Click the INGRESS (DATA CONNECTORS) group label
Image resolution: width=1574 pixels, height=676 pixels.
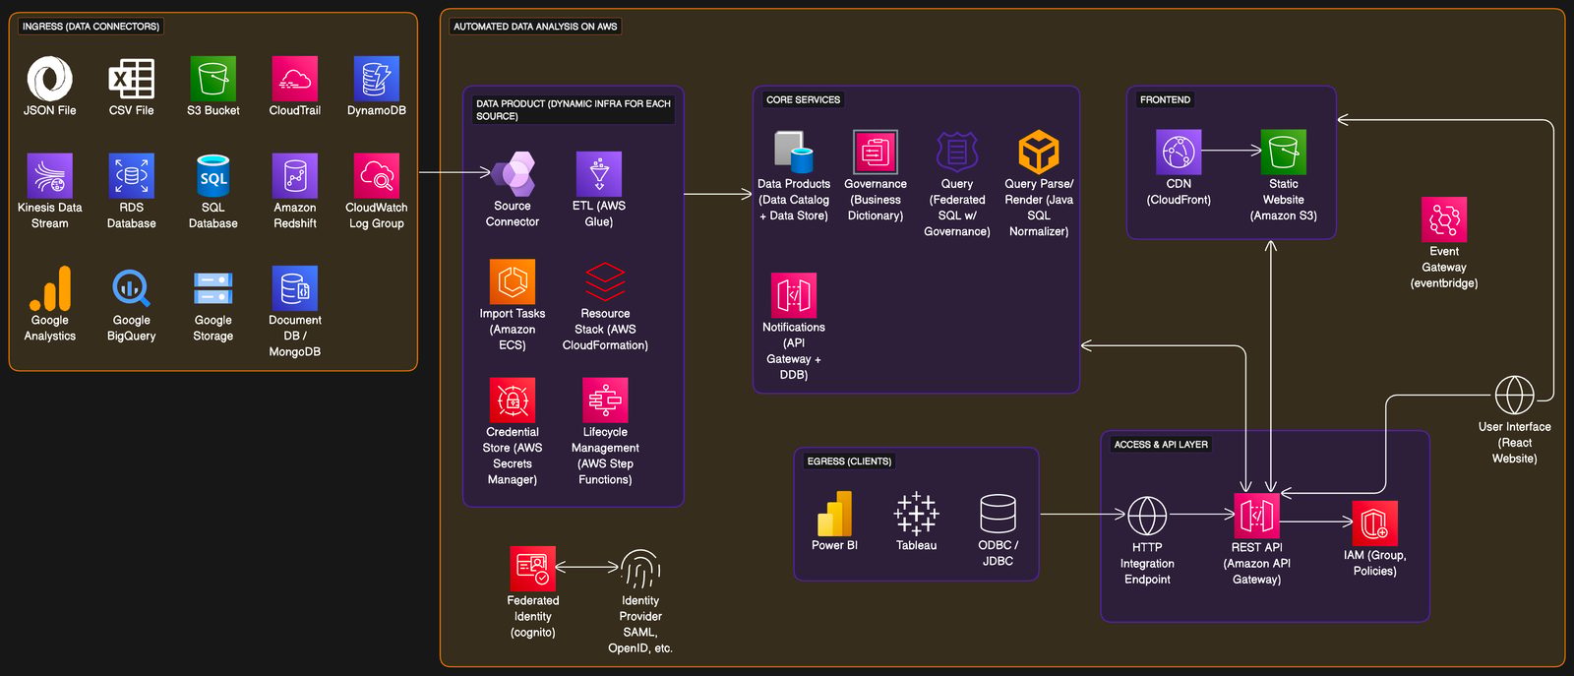point(91,27)
